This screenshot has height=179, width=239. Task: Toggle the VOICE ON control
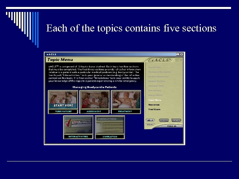pos(172,126)
